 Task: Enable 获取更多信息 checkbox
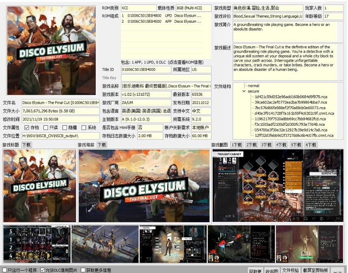click(x=83, y=270)
